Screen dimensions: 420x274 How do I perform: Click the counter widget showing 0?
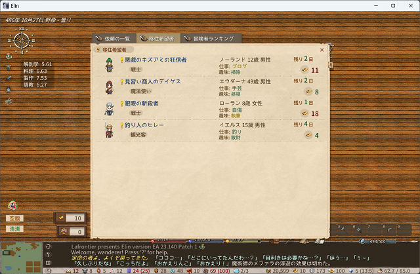(x=72, y=232)
